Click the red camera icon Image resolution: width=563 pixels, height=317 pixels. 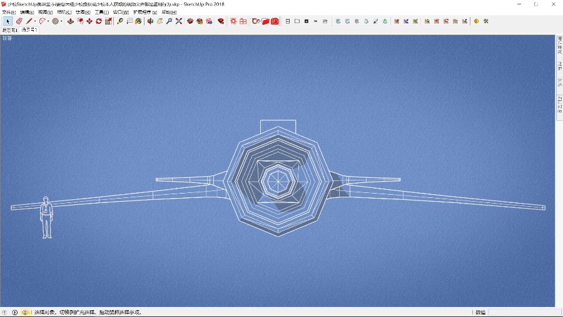coord(275,21)
